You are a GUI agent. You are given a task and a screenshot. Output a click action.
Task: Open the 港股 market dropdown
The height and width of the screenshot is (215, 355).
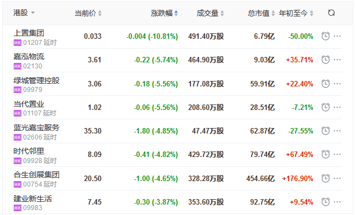point(24,13)
